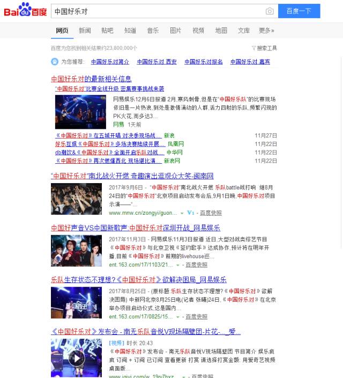Click the V1 credibility badge icon
Image resolution: width=343 pixels, height=378 pixels.
(190, 213)
